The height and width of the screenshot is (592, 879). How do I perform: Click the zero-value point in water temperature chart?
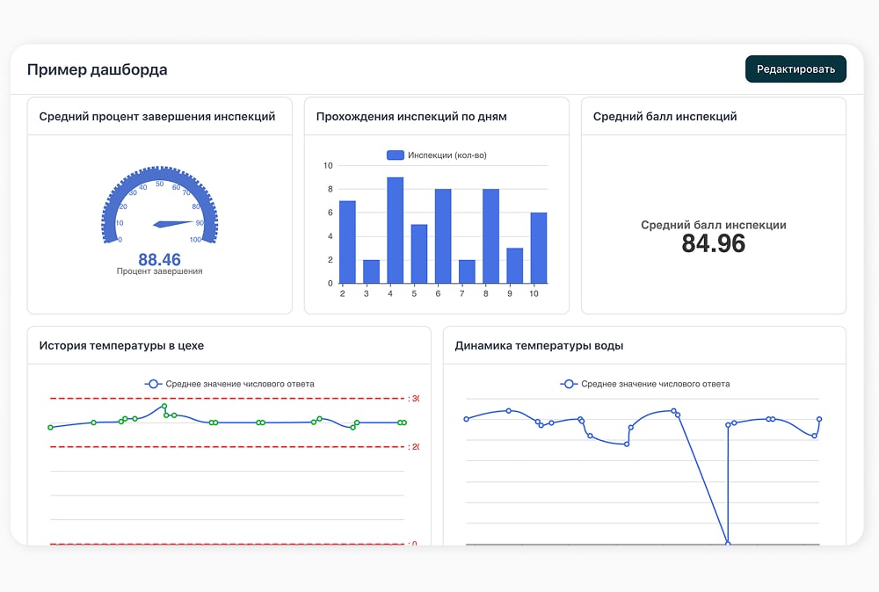(728, 544)
